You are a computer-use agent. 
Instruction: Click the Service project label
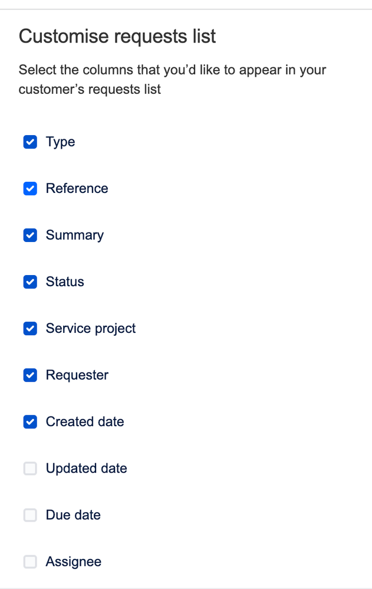point(90,328)
